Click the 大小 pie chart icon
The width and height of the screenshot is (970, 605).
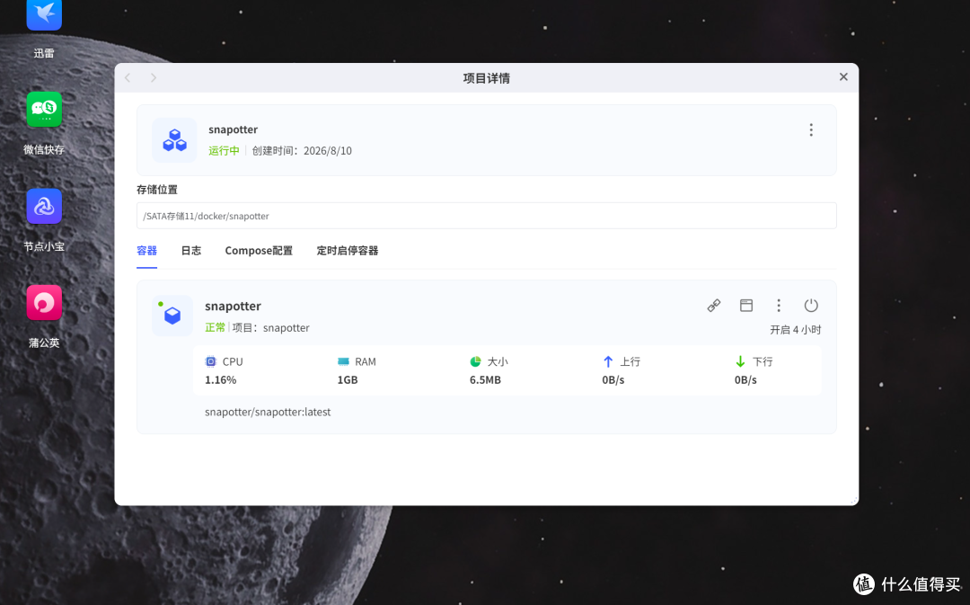coord(475,361)
